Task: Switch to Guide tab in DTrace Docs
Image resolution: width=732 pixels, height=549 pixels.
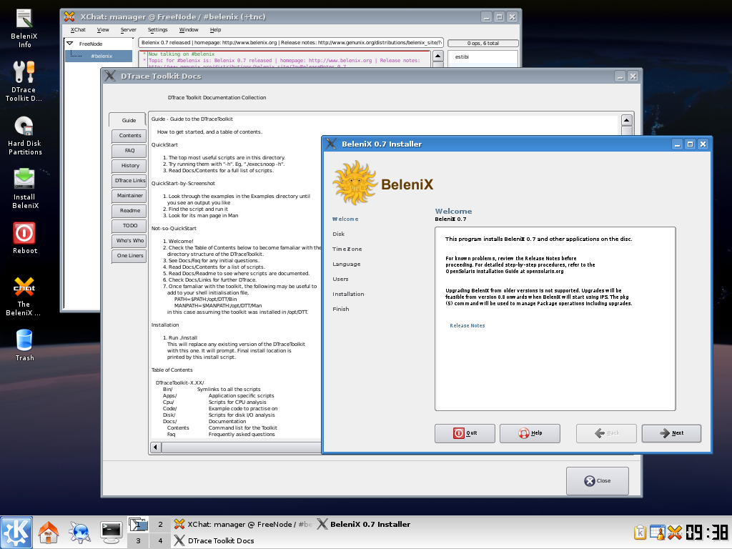Action: [129, 120]
